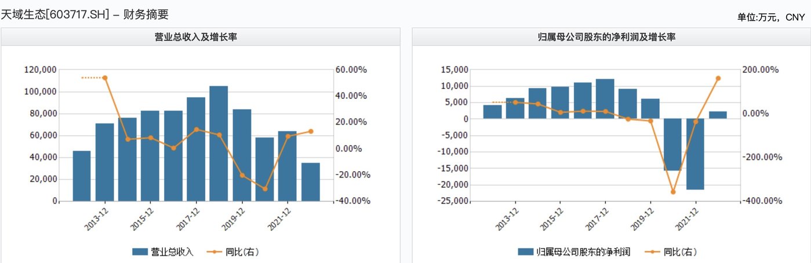
Task: Click the first orange point near 60% in revenue chart
Action: [x=105, y=77]
